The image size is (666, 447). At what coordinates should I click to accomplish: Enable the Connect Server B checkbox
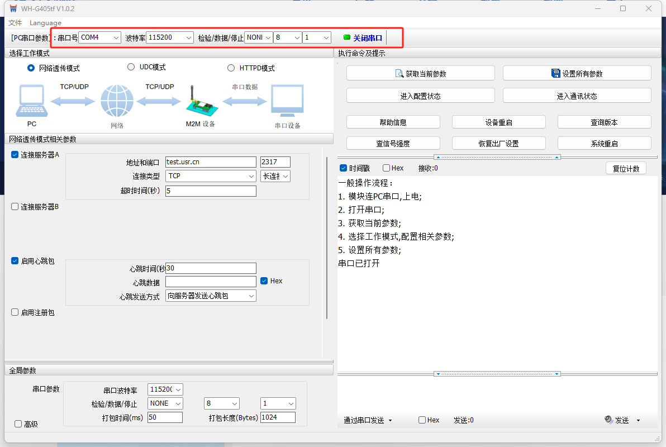tap(15, 207)
